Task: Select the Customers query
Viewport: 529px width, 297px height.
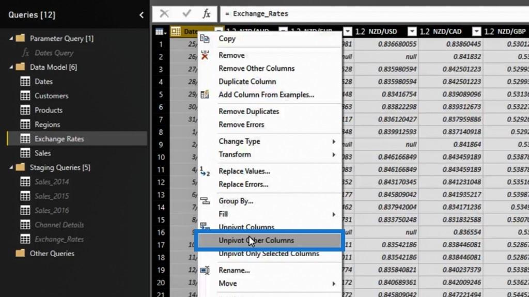Action: click(51, 96)
